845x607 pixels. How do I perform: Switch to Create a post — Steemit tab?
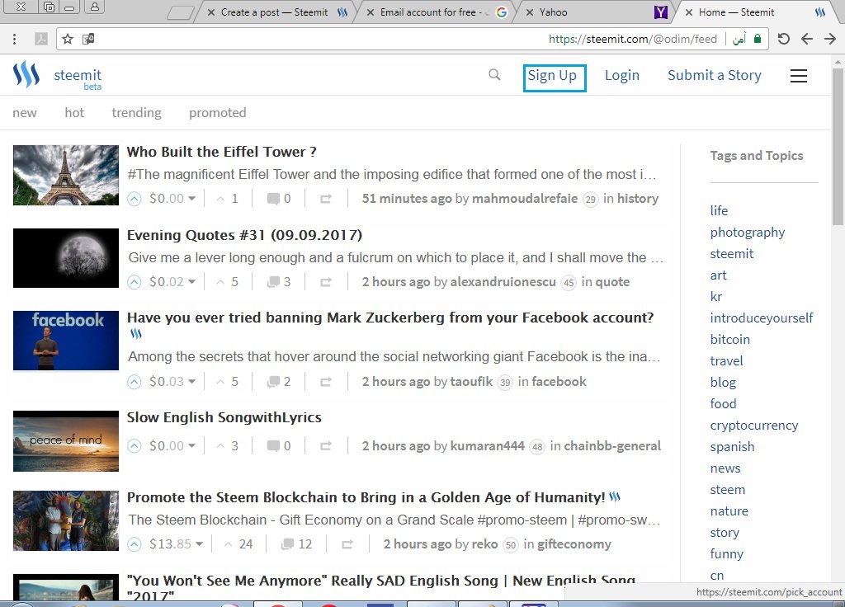coord(274,12)
